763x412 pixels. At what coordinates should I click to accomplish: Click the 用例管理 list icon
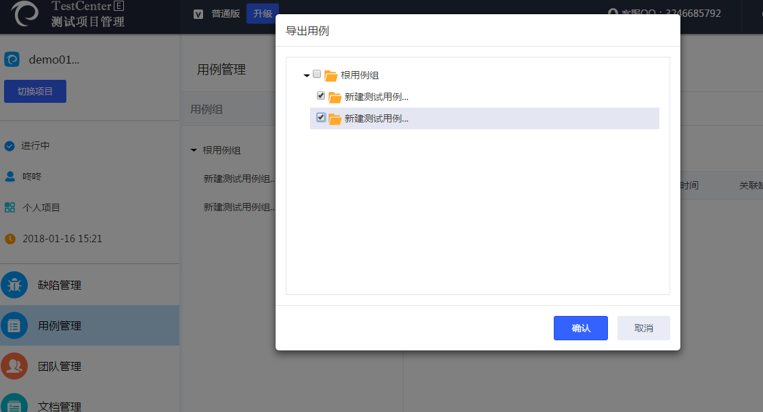click(14, 326)
